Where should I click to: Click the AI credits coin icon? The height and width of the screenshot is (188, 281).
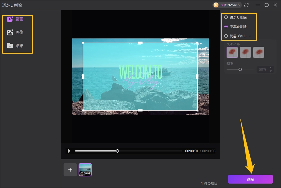[216, 5]
